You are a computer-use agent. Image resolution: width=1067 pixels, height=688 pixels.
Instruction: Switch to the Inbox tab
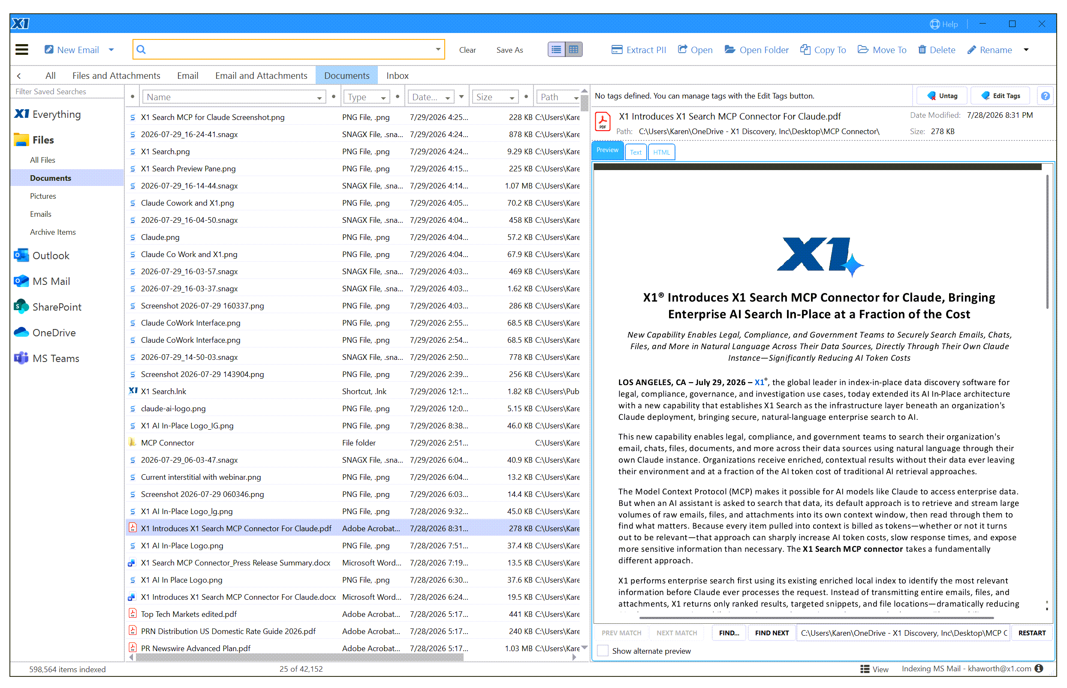tap(397, 76)
